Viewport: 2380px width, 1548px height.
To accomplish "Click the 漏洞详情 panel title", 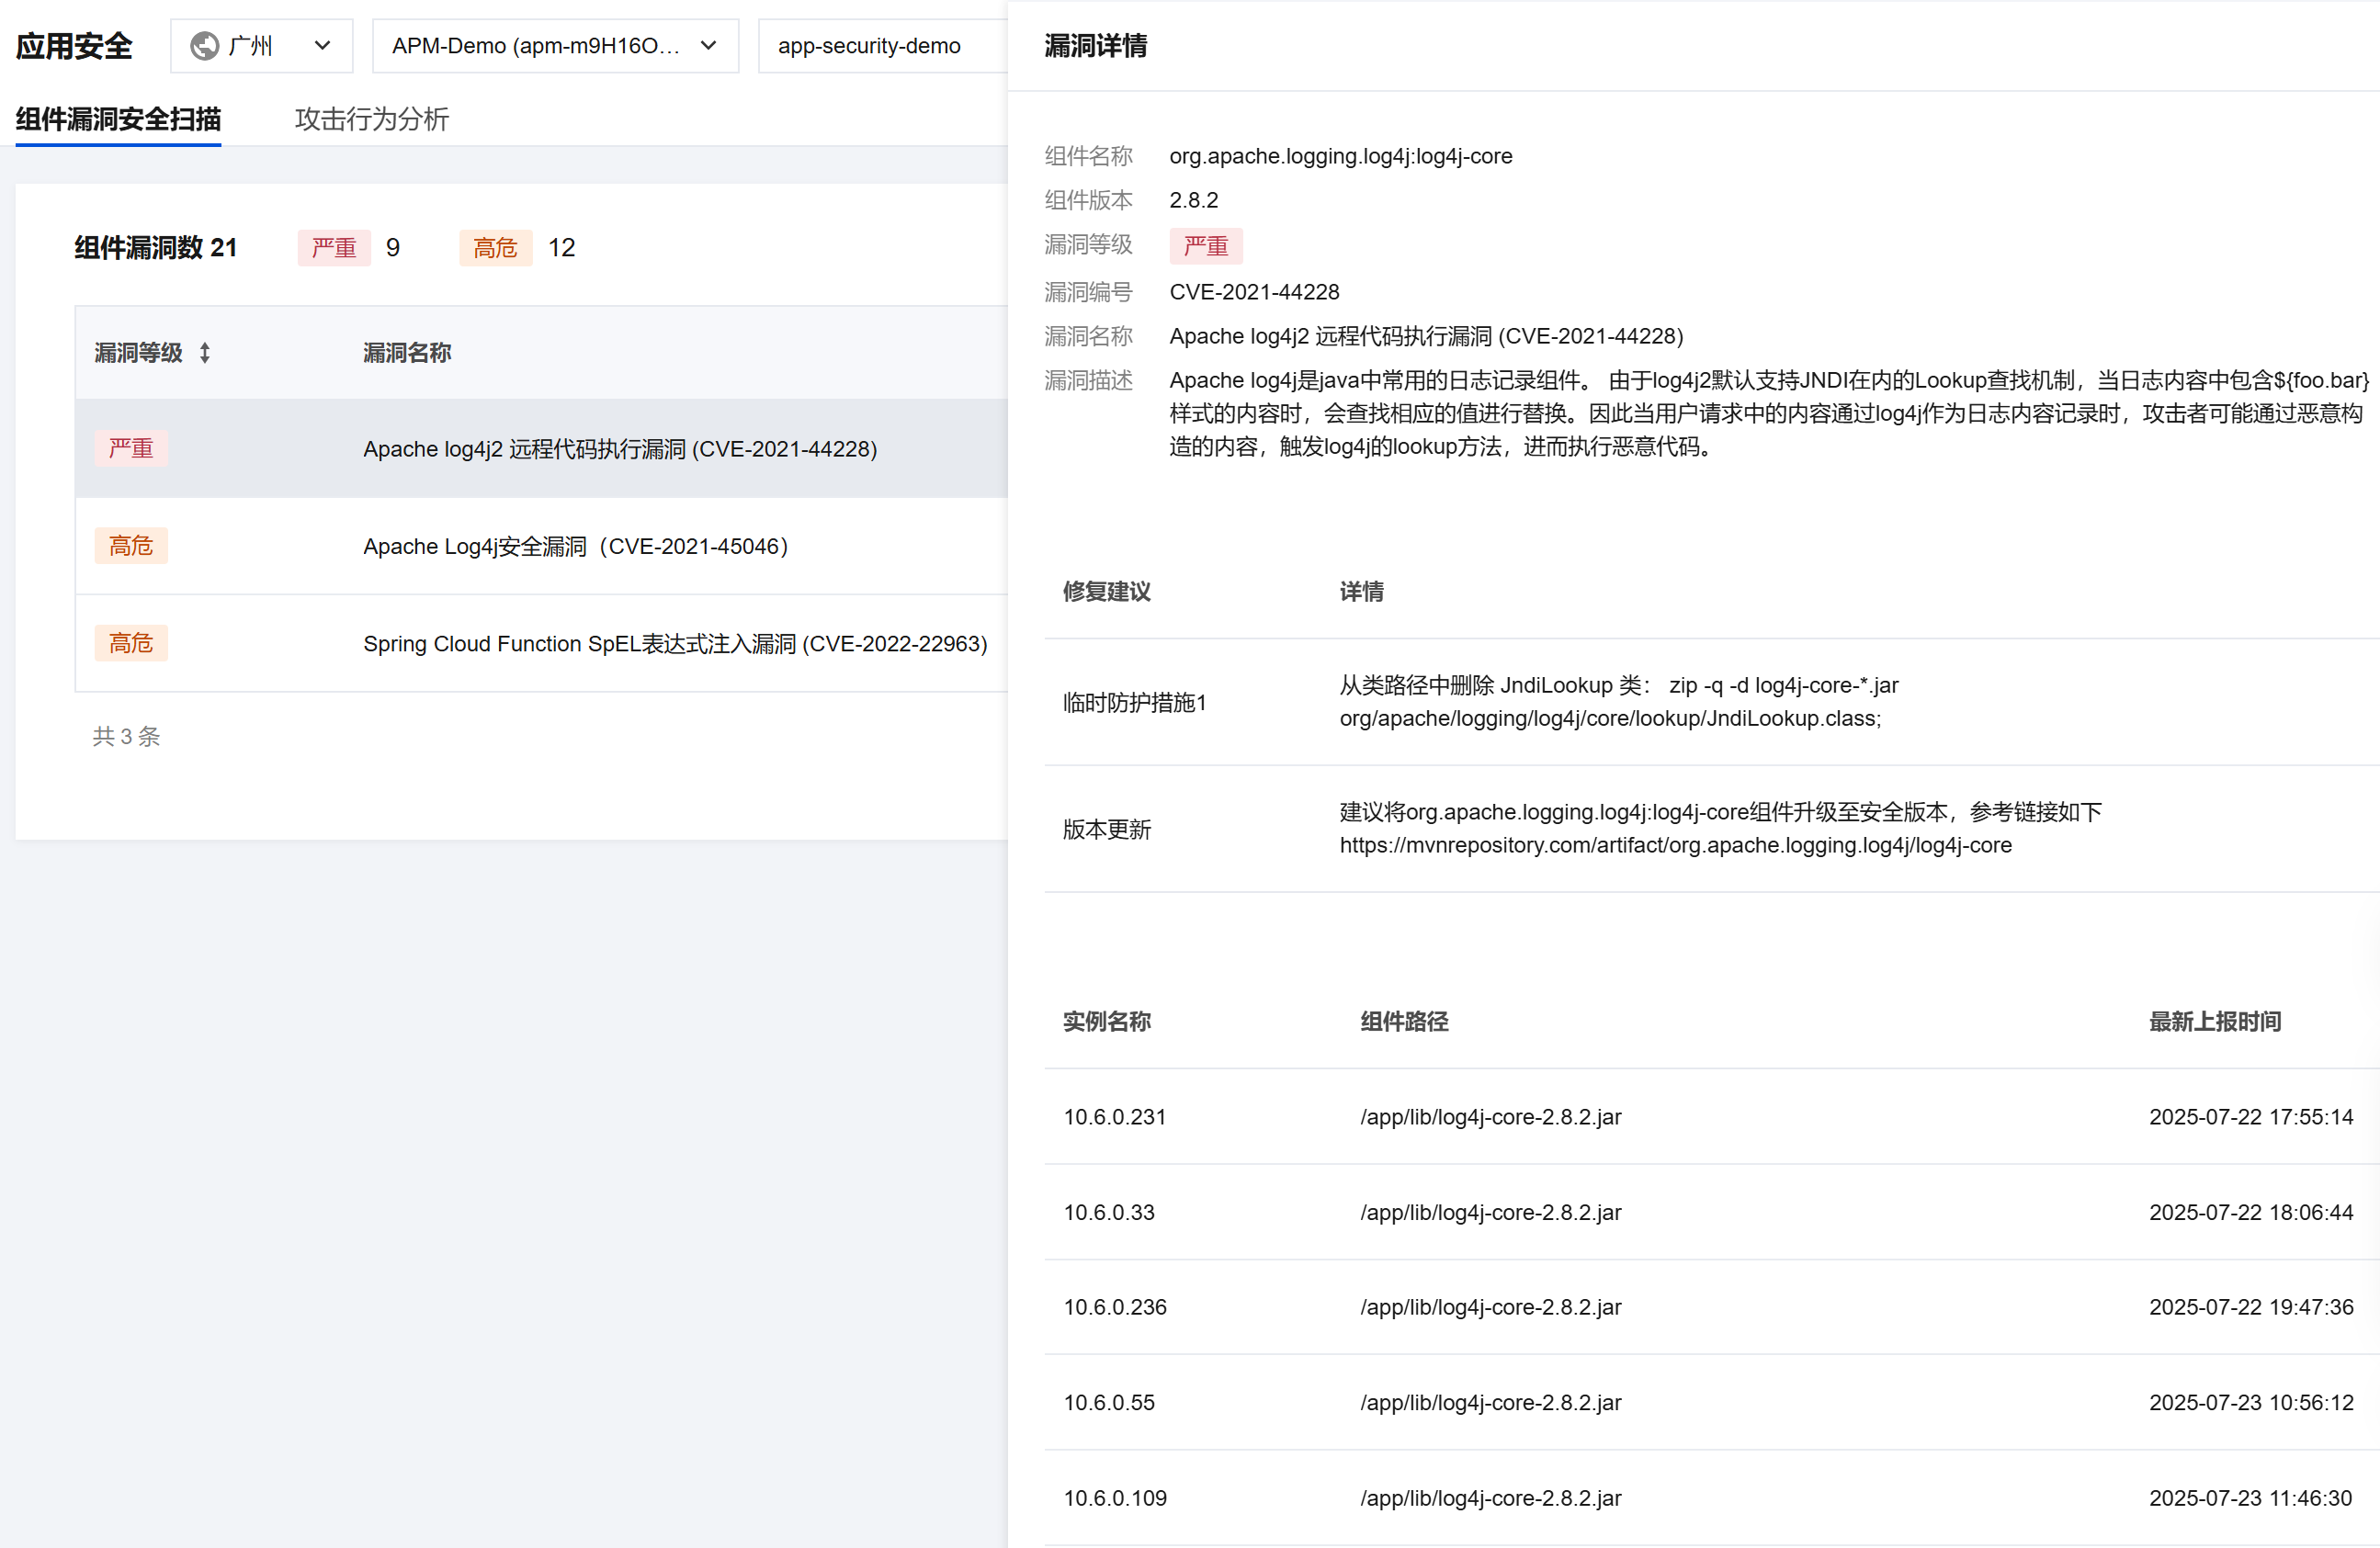I will pos(1096,46).
